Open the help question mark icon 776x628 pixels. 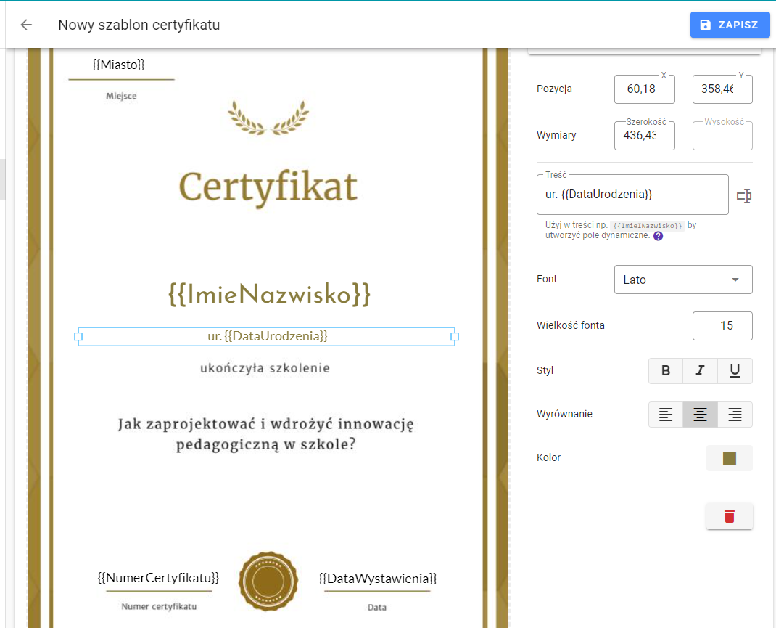click(x=658, y=236)
